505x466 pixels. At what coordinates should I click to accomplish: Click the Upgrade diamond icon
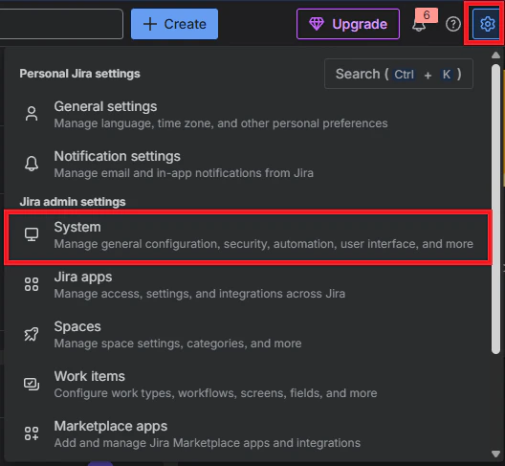pyautogui.click(x=317, y=24)
